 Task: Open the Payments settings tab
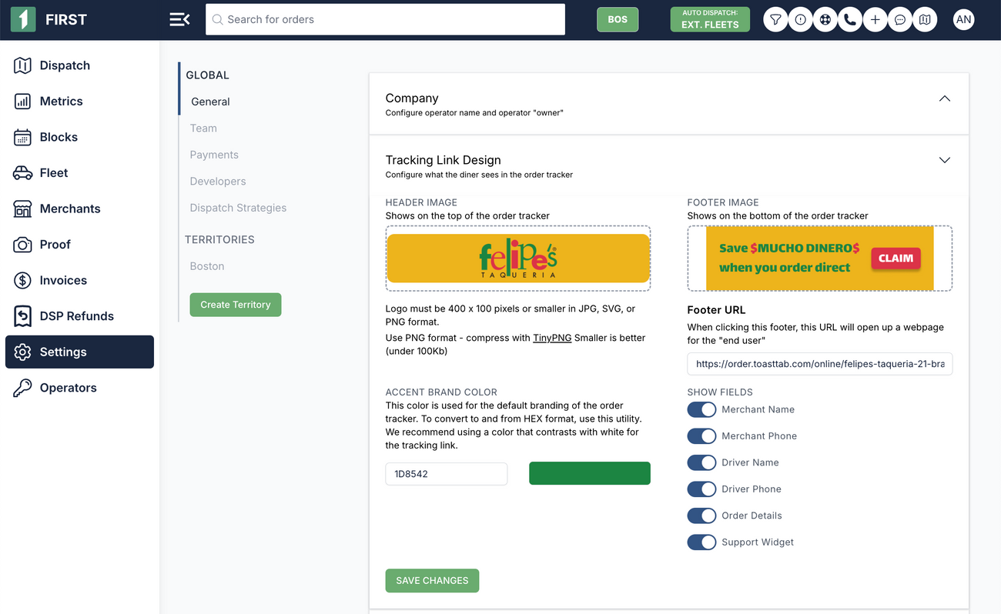214,155
